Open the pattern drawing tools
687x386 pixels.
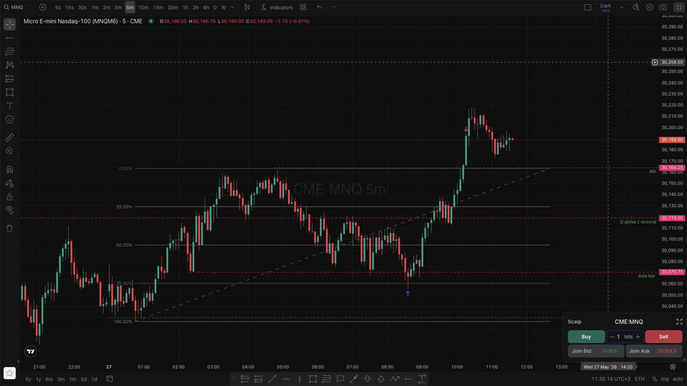(x=10, y=65)
